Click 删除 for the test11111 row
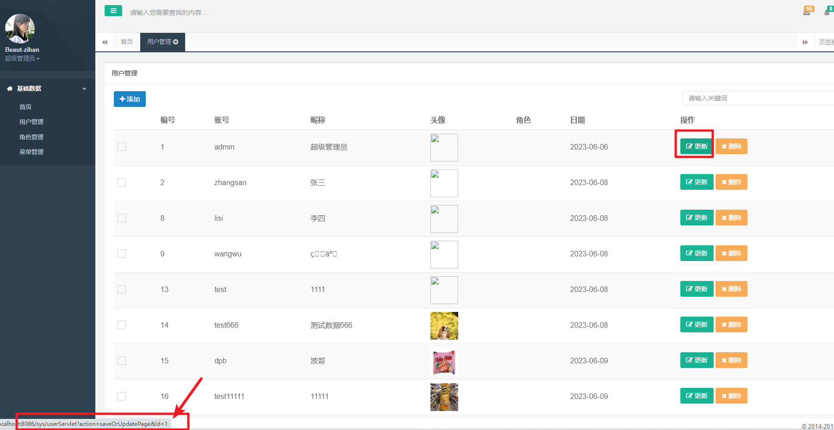 (731, 396)
